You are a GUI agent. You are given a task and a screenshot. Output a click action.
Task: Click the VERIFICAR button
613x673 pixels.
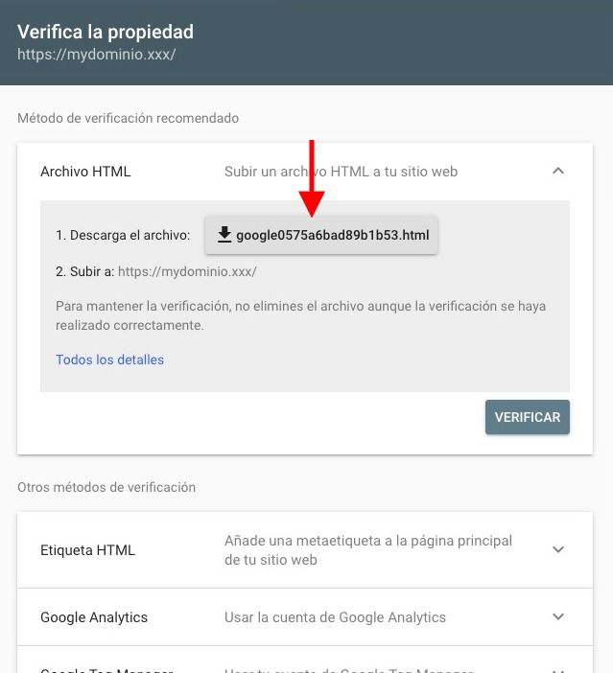(x=528, y=417)
